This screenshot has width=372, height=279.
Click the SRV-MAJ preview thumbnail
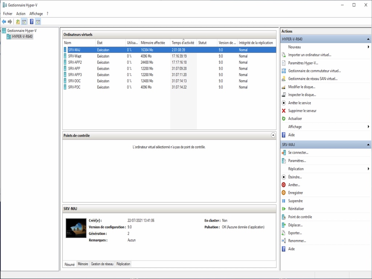pos(76,228)
